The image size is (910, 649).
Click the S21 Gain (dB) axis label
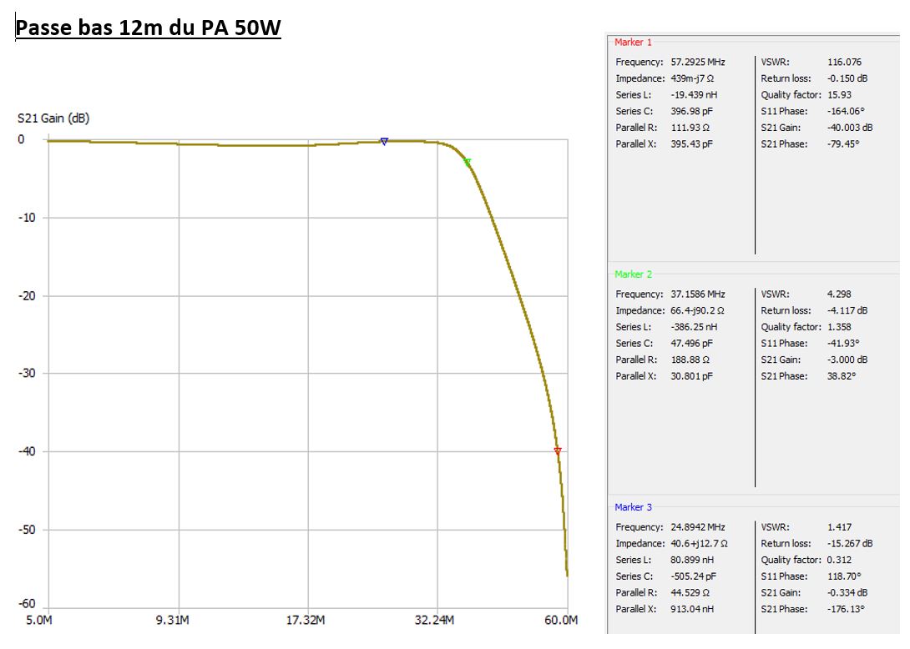53,118
